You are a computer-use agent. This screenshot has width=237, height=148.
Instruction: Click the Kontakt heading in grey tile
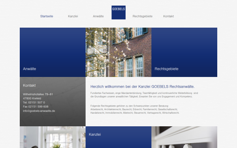(x=29, y=86)
